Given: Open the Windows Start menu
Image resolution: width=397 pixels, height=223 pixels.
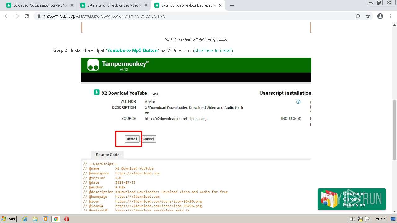Looking at the screenshot, I should click(9, 219).
